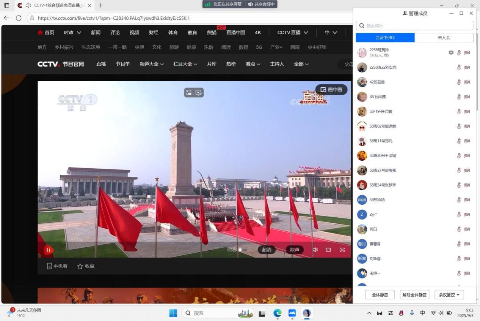Toggle 原声 original sound option
The width and height of the screenshot is (480, 321).
294,250
